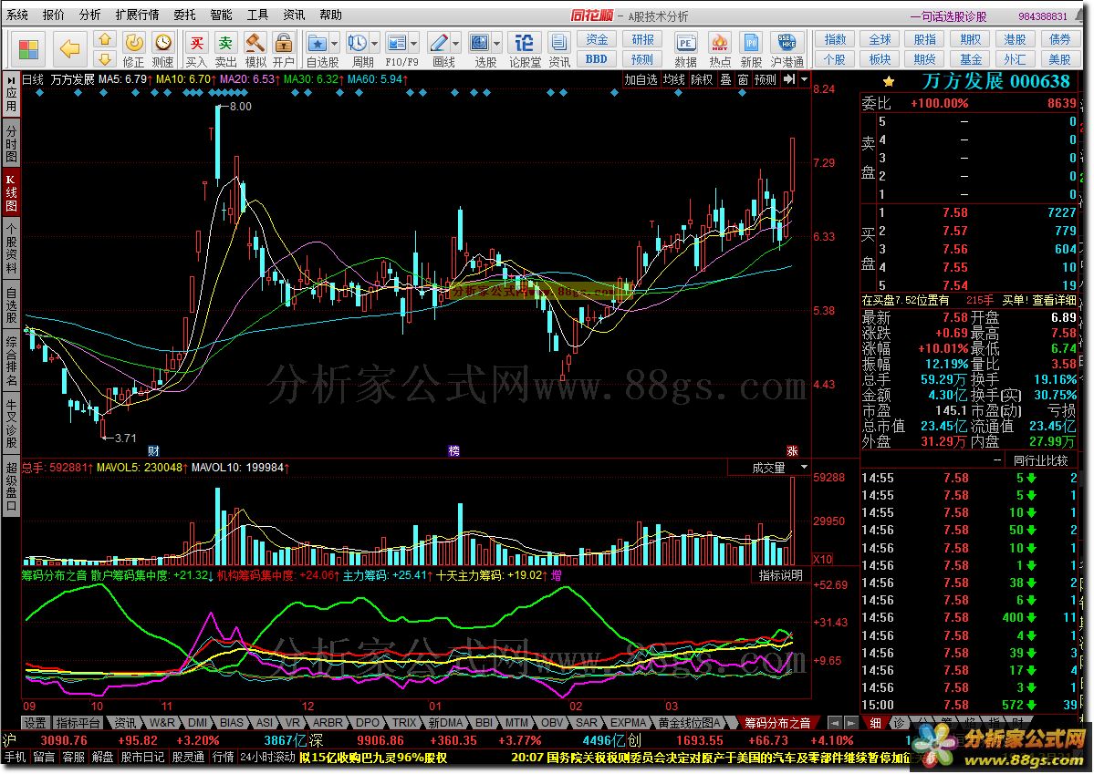Expand dropdown arrow beside 周期 icon
The height and width of the screenshot is (774, 1094).
tap(375, 44)
